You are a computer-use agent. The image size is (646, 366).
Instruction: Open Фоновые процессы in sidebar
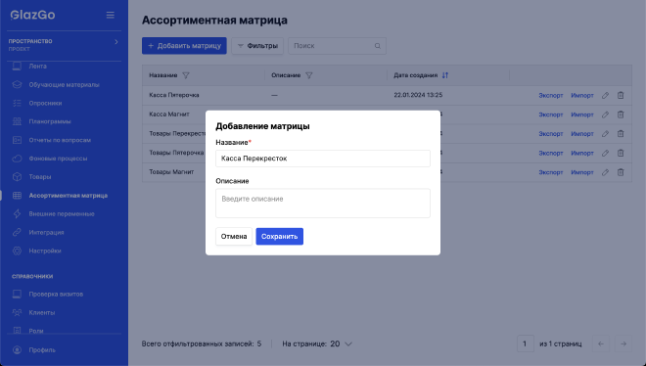pyautogui.click(x=58, y=159)
